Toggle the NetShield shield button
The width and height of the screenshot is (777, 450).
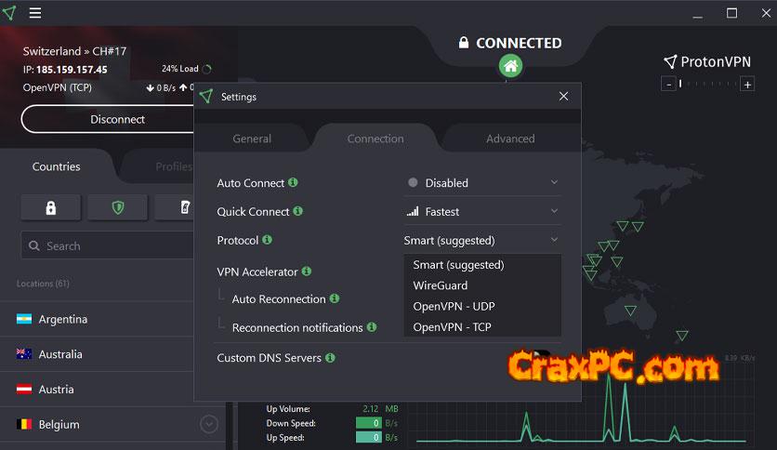117,207
